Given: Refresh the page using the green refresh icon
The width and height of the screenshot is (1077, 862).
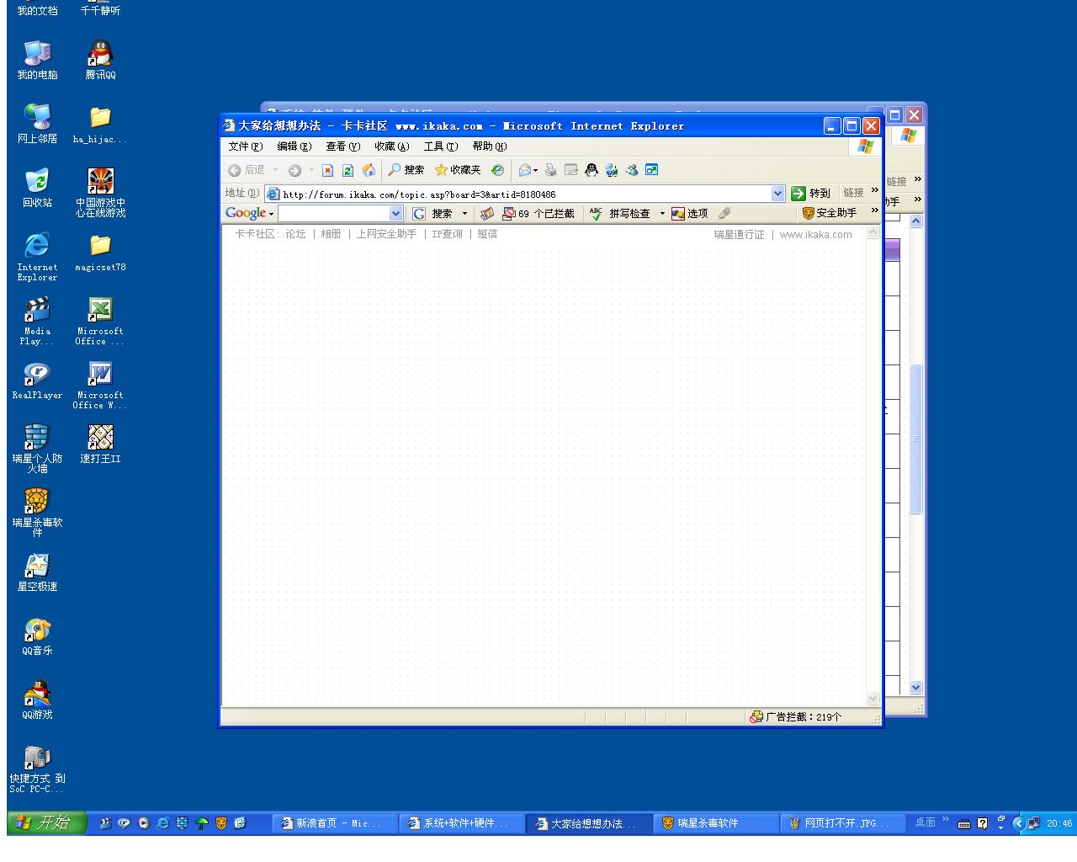Looking at the screenshot, I should click(348, 170).
